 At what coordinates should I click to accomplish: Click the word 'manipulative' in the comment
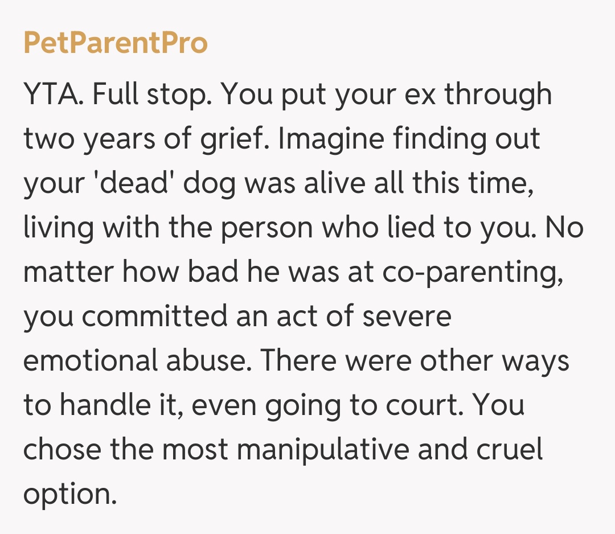click(x=323, y=450)
